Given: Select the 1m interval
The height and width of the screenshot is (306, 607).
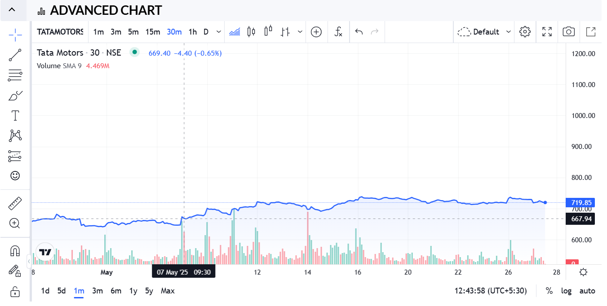Looking at the screenshot, I should click(x=98, y=32).
